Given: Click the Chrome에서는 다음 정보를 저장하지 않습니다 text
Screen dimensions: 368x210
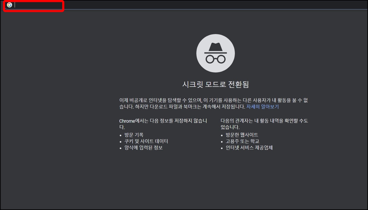Looking at the screenshot, I should pos(163,124).
